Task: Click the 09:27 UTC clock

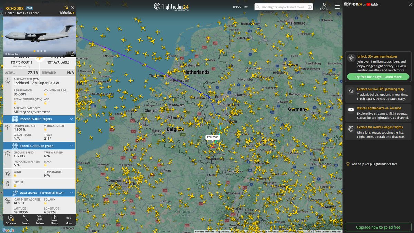Action: [240, 7]
